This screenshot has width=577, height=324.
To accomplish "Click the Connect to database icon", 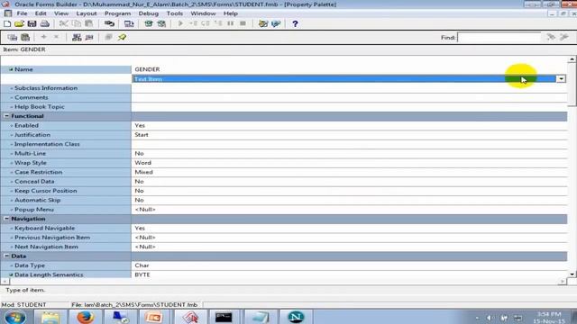I will coord(109,24).
